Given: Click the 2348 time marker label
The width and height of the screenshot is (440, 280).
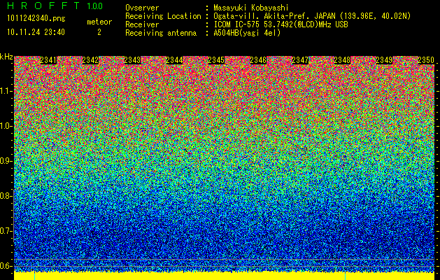Looking at the screenshot, I should tap(342, 60).
